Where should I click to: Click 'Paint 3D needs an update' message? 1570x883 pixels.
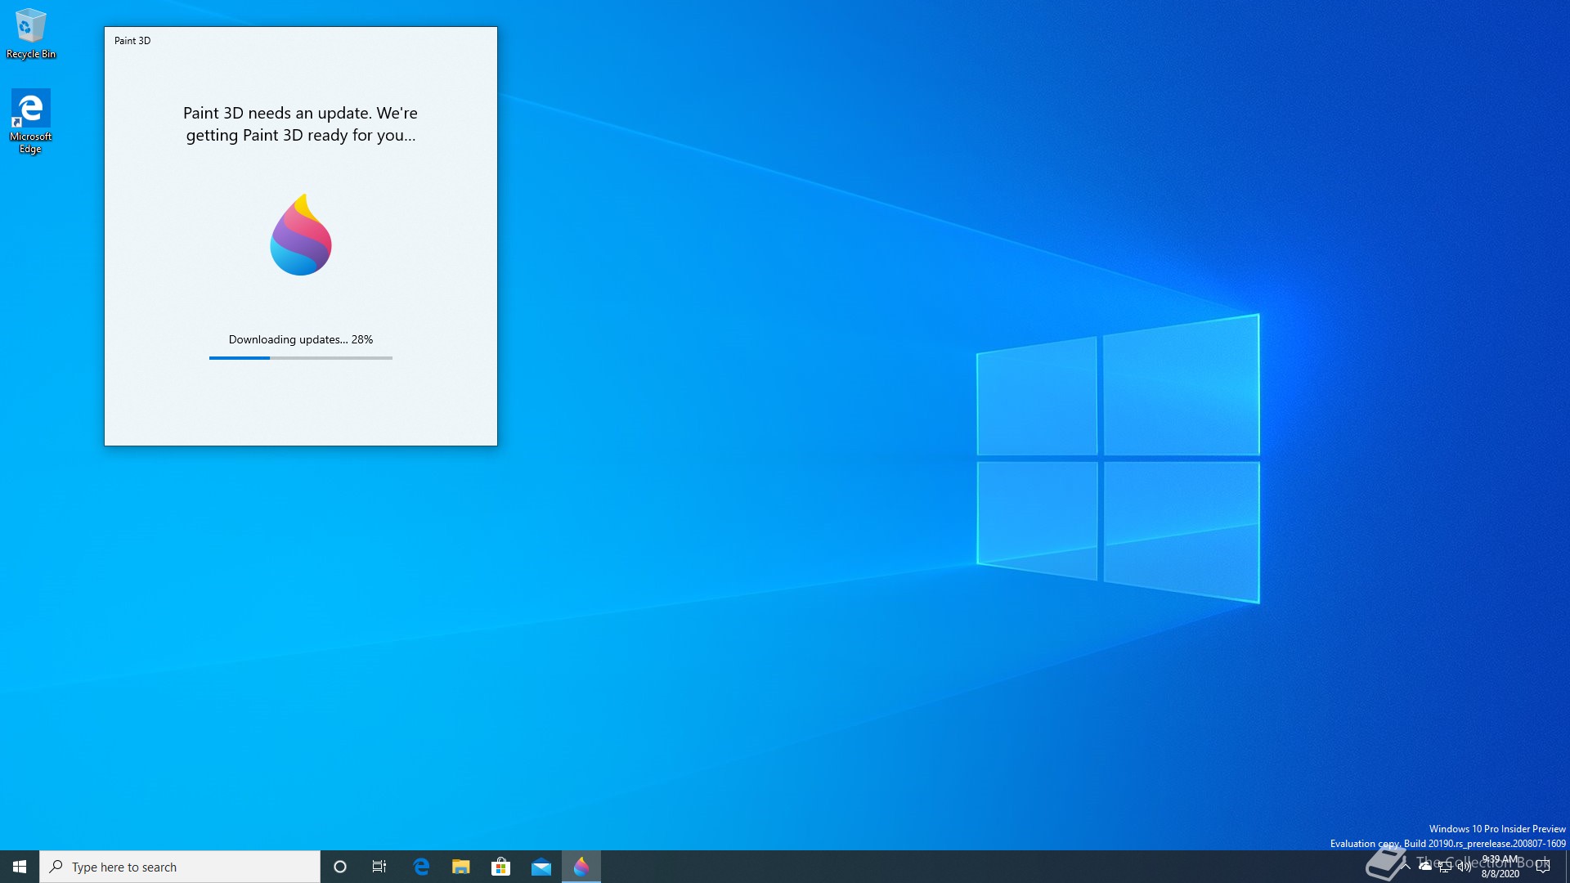(301, 124)
